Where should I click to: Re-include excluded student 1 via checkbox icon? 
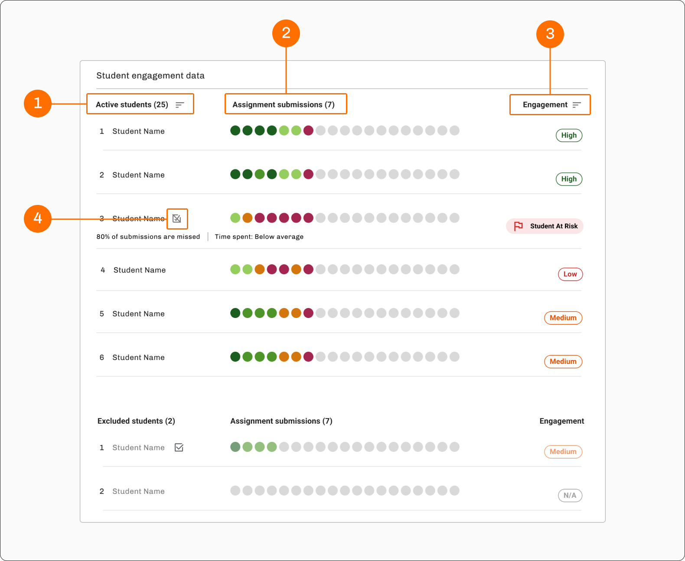point(179,448)
